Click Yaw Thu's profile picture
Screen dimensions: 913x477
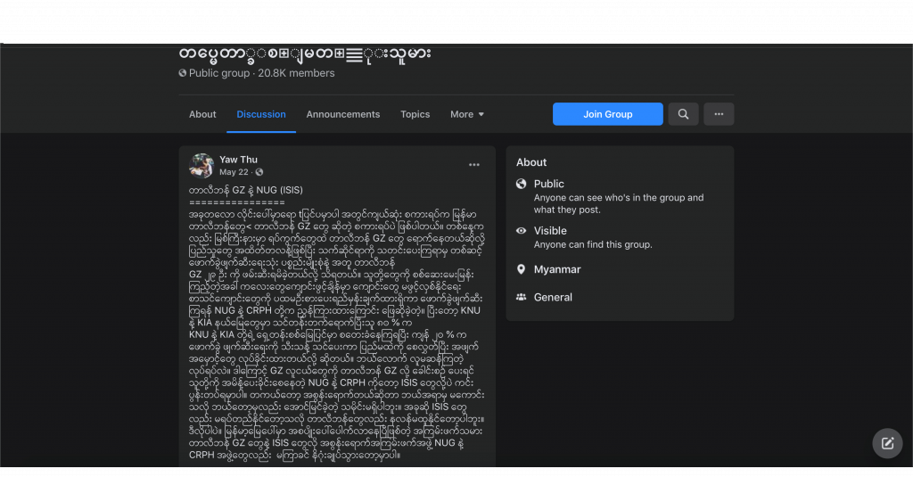click(x=201, y=166)
